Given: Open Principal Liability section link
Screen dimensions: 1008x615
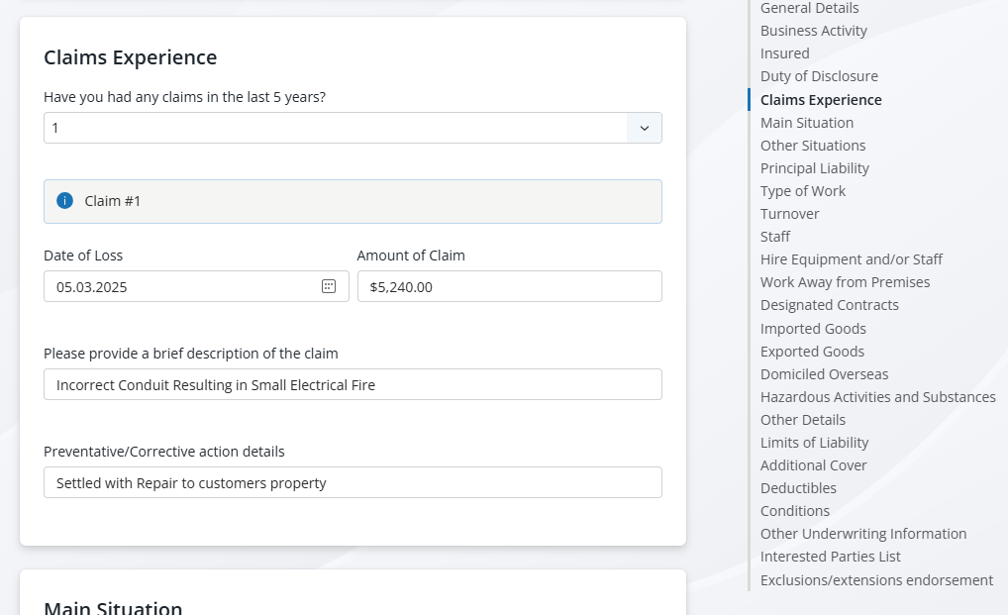Looking at the screenshot, I should (x=814, y=168).
